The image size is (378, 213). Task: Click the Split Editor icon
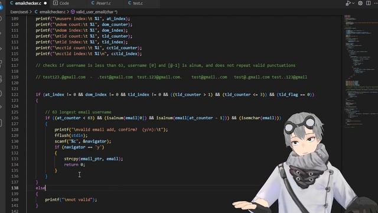[369, 3]
